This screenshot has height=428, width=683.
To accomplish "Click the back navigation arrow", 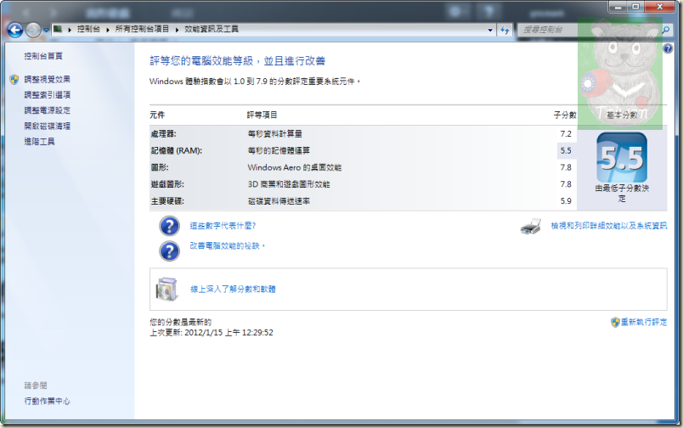I will tap(15, 30).
